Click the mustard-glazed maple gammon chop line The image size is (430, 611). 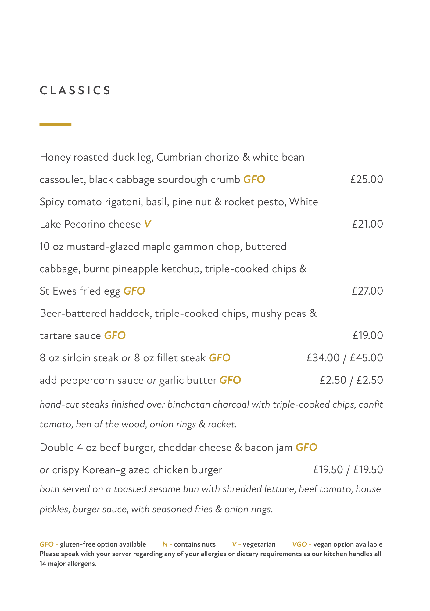[163, 247]
